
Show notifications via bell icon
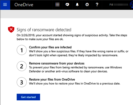point(77,5)
